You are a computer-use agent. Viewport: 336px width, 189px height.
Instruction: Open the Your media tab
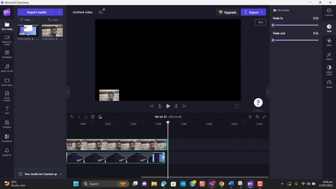[7, 26]
